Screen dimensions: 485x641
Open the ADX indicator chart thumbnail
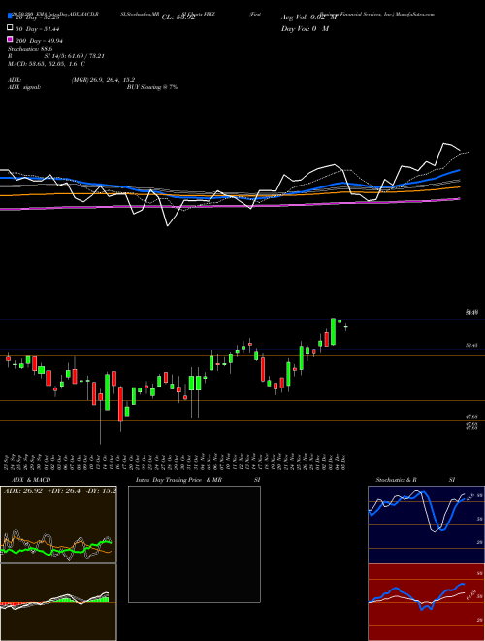[x=58, y=524]
